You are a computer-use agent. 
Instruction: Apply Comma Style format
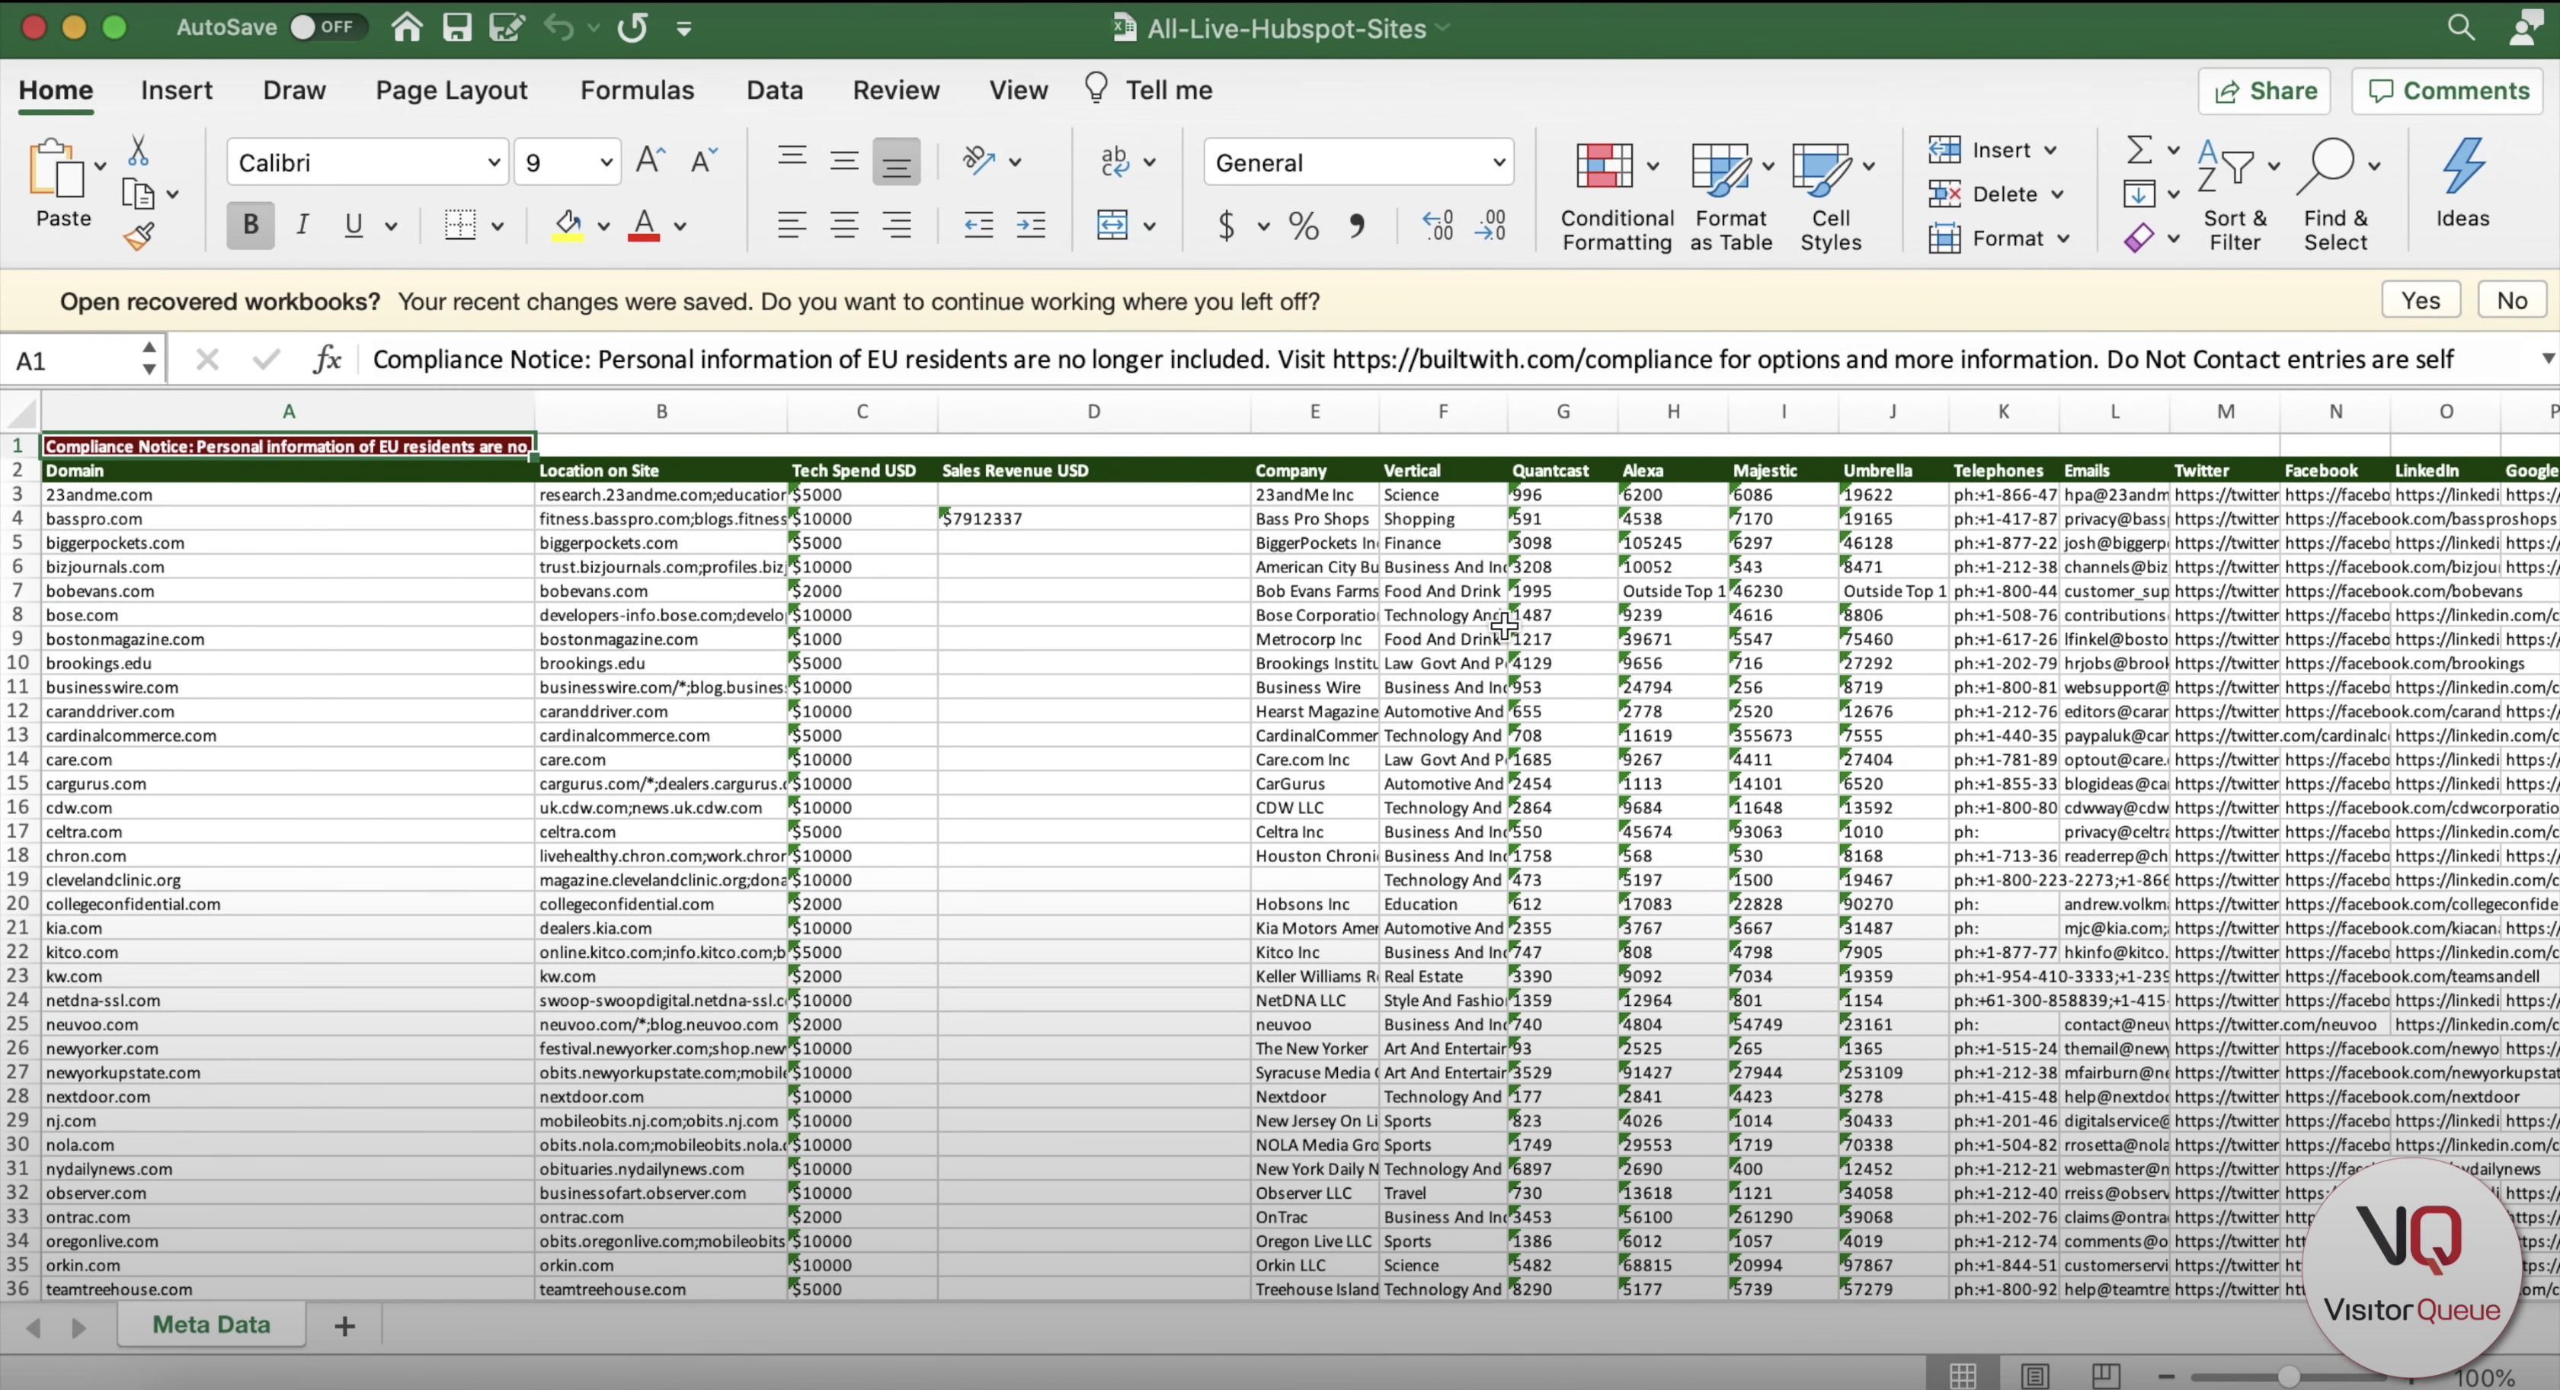1358,226
